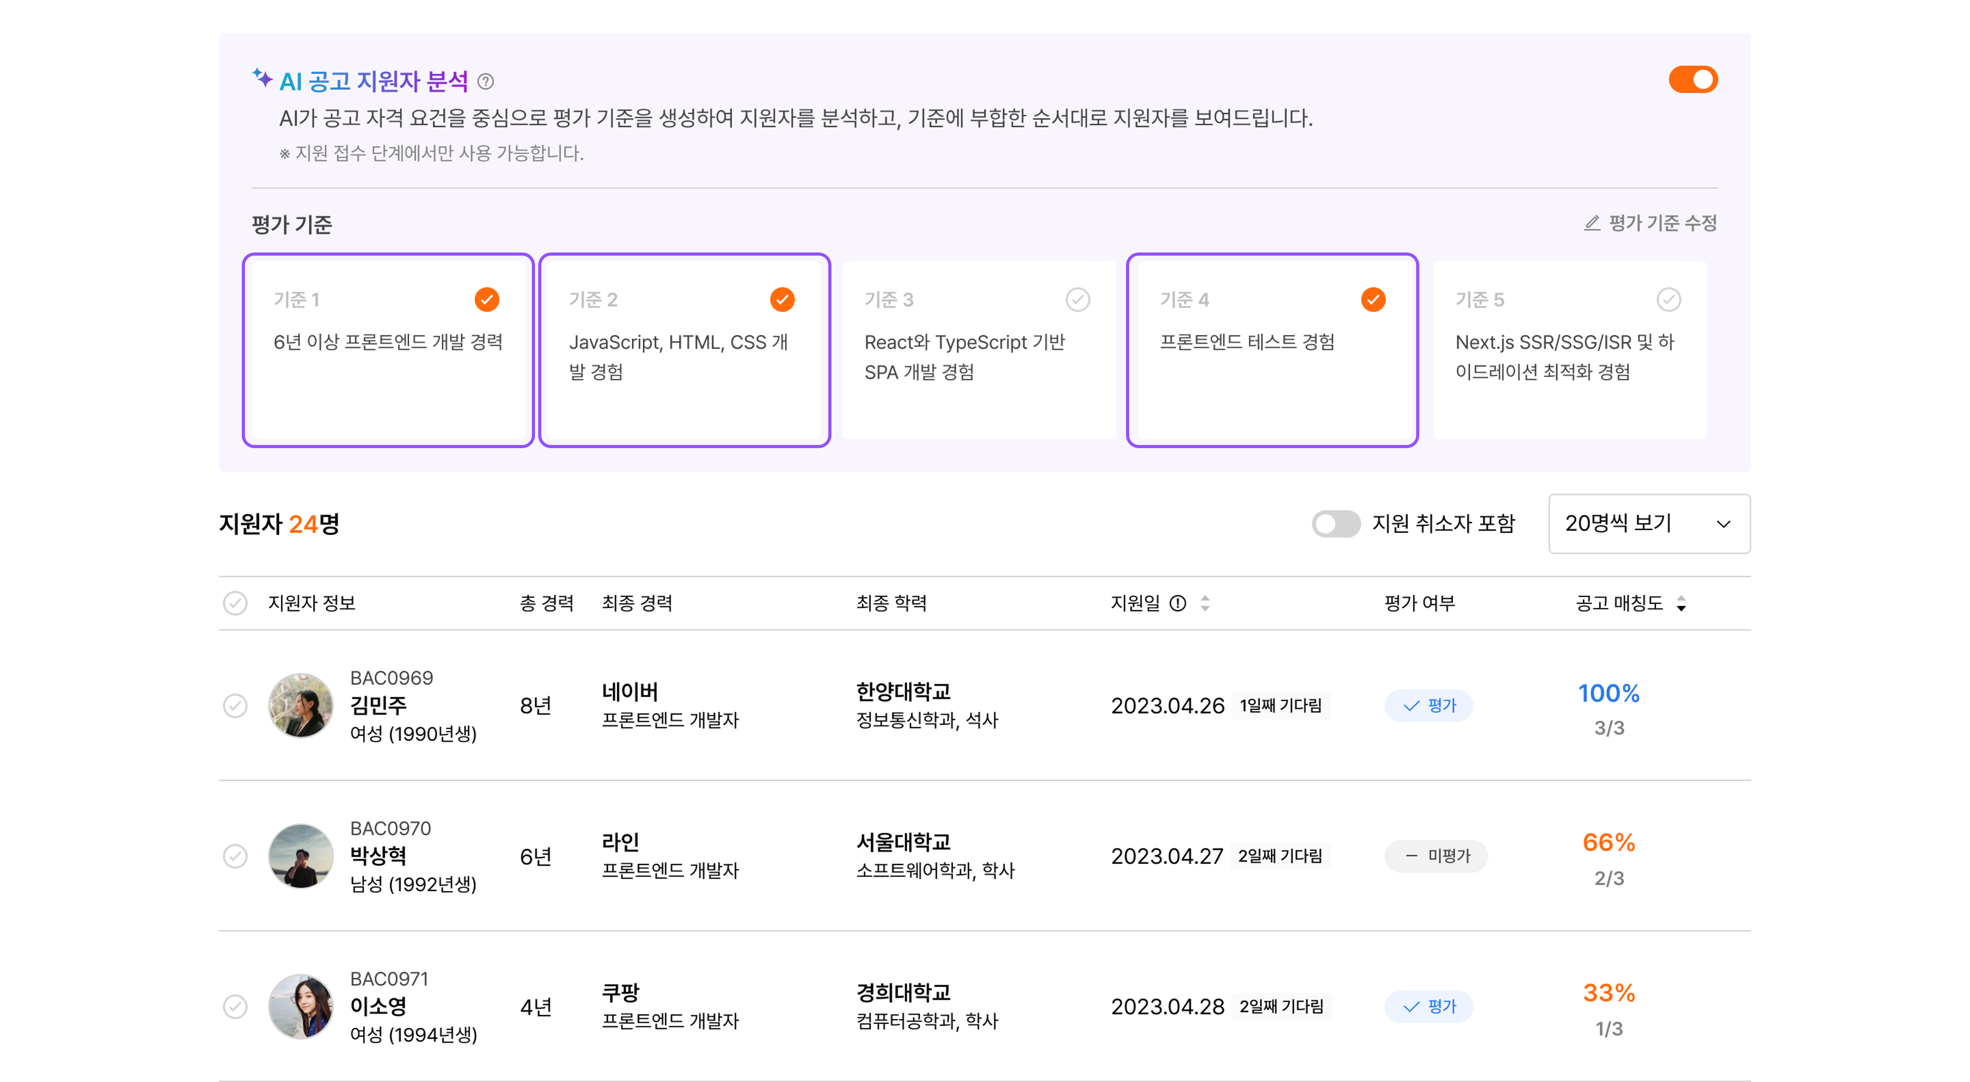1970x1082 pixels.
Task: Click the 미평가 status on 박상혁's row
Action: [1435, 856]
